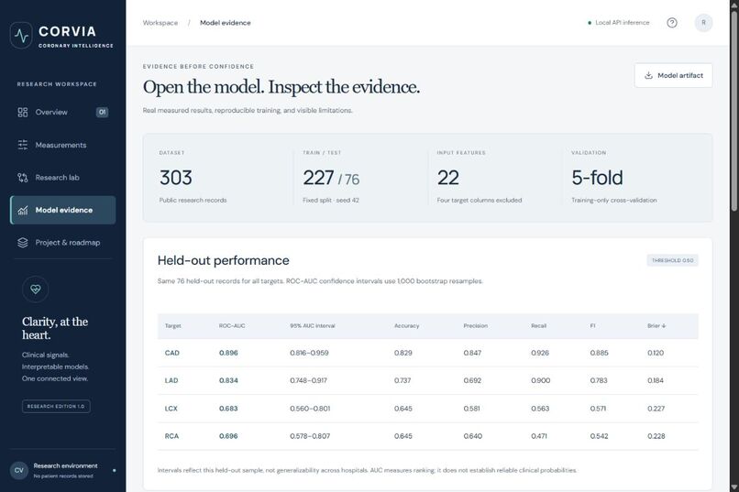Click the interval 0.578–0.807
The width and height of the screenshot is (739, 492).
310,436
